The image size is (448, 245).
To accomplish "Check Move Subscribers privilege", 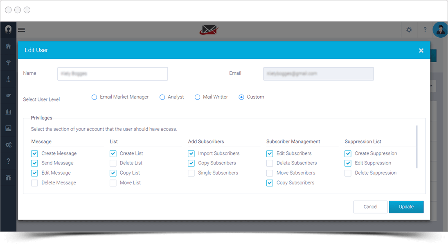I will [270, 173].
